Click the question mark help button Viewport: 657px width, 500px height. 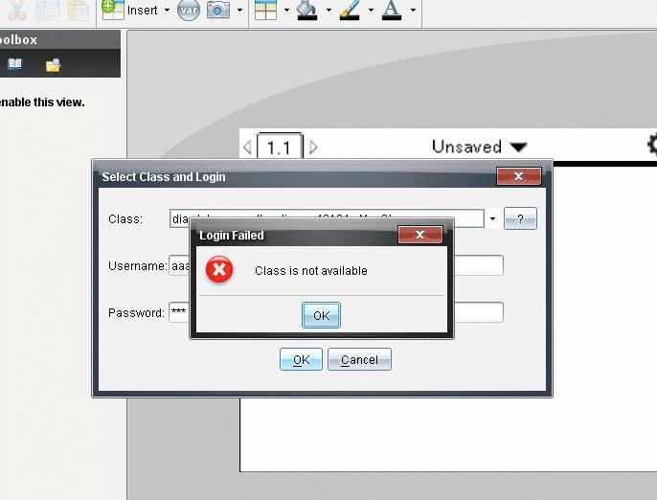click(x=520, y=218)
